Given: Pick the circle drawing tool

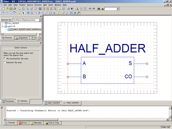Looking at the screenshot, I should pyautogui.click(x=43, y=13).
